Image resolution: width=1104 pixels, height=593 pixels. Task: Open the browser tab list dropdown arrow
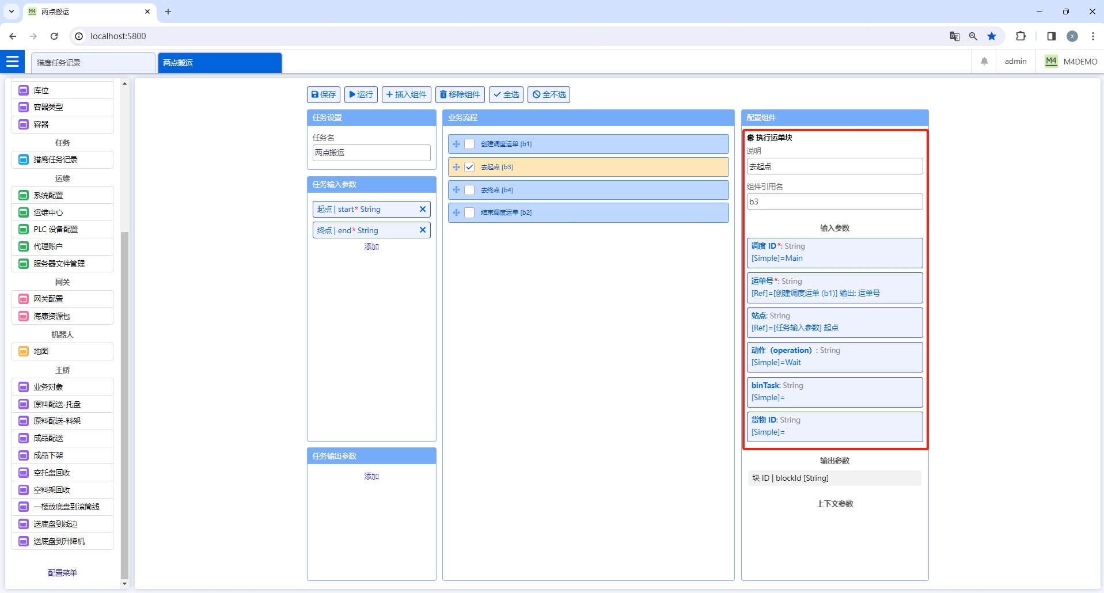tap(11, 12)
